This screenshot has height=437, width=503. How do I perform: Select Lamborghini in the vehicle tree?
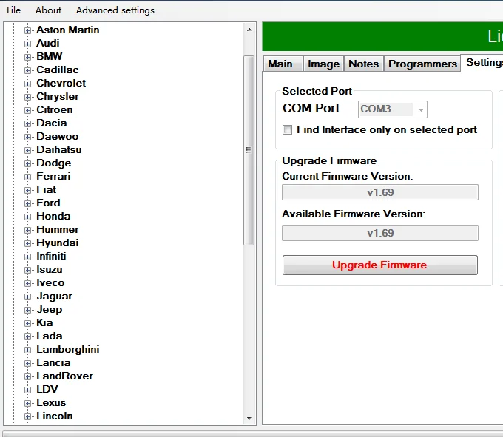point(68,350)
